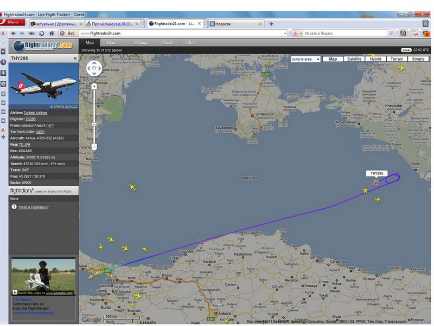Open the What is Flightdiary? link
Image resolution: width=434 pixels, height=326 pixels.
point(34,207)
